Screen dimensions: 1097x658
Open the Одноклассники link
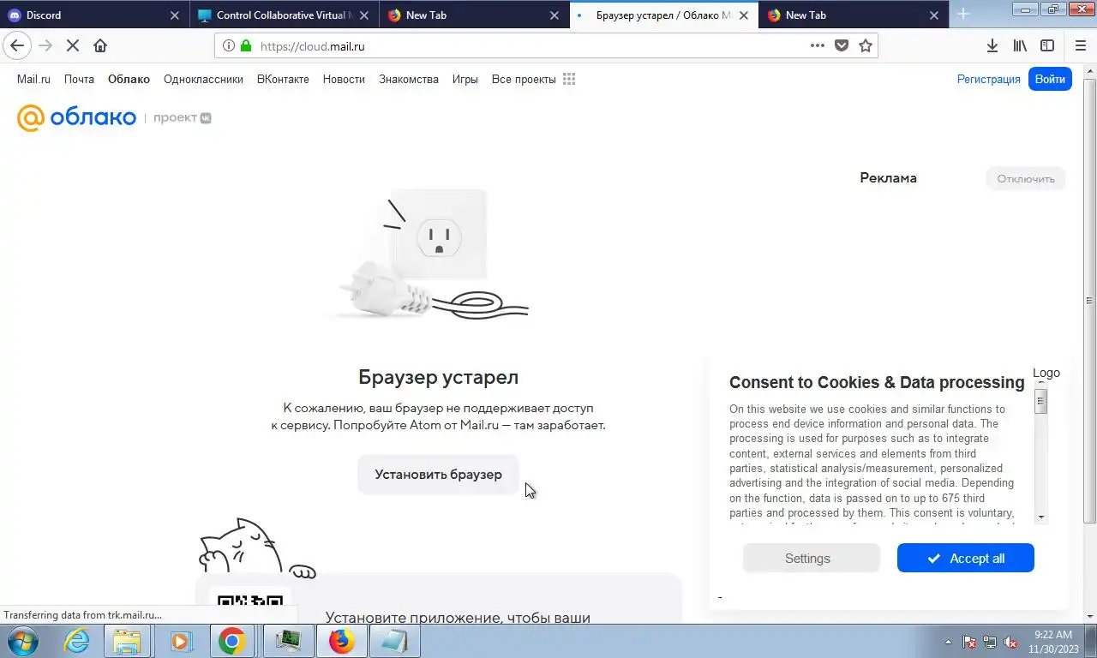pyautogui.click(x=203, y=79)
